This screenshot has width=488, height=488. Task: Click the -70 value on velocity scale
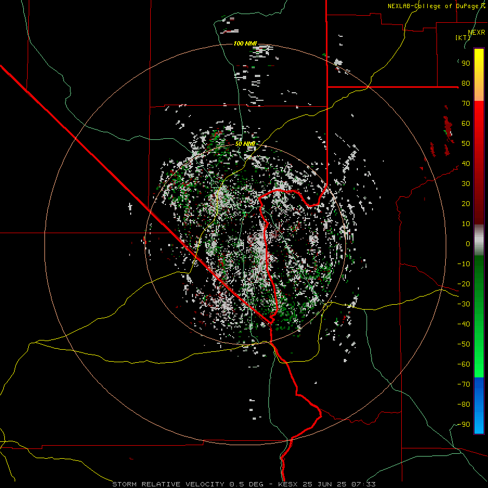tap(464, 384)
